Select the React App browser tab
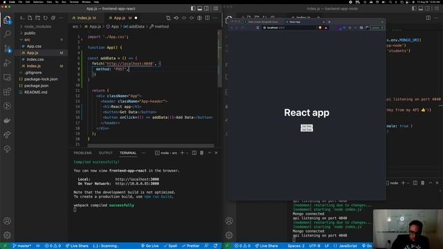 pyautogui.click(x=305, y=21)
